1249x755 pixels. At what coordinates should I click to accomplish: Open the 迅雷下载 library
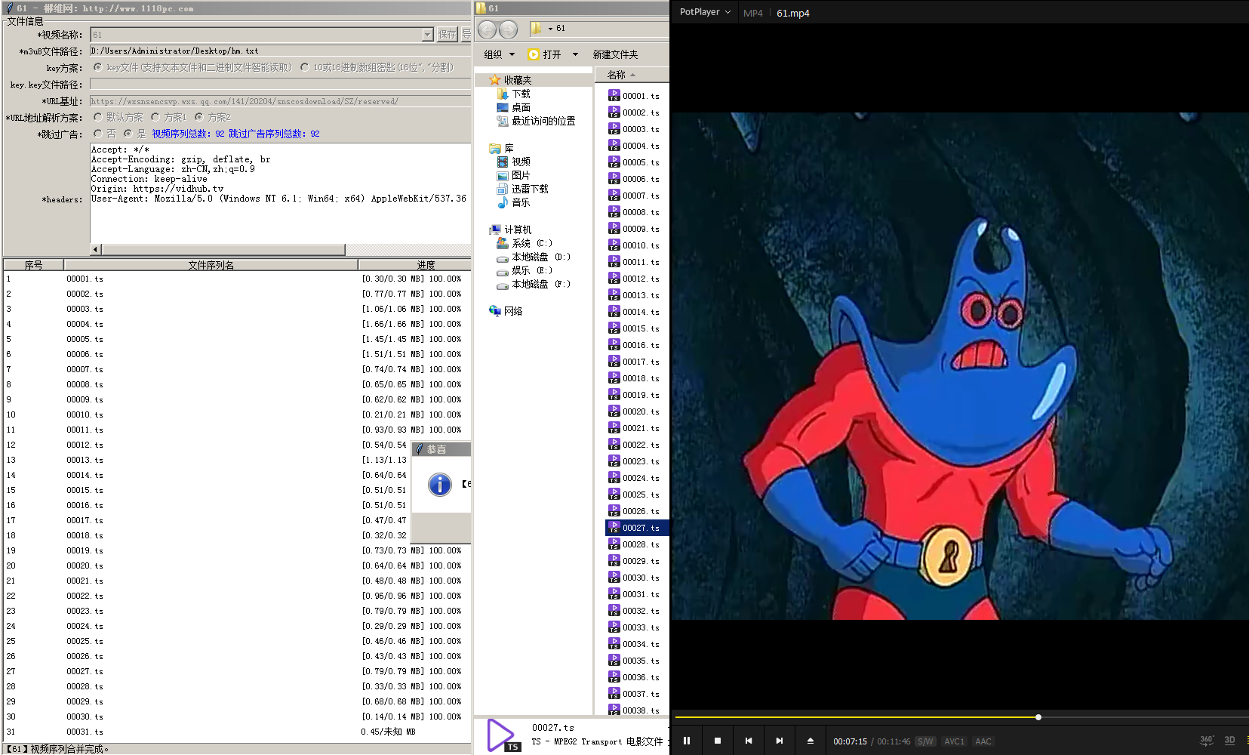(x=522, y=189)
